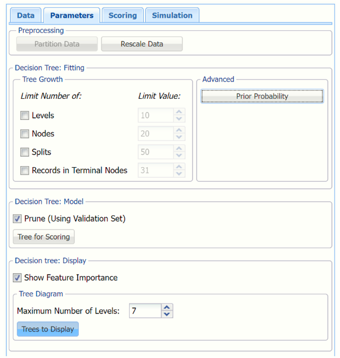Enable Records in Terminal Nodes limit

coord(25,170)
